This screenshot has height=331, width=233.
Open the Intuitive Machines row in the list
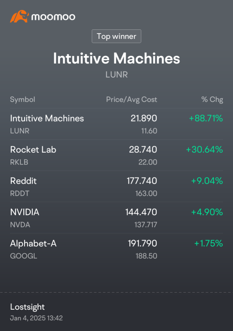116,124
